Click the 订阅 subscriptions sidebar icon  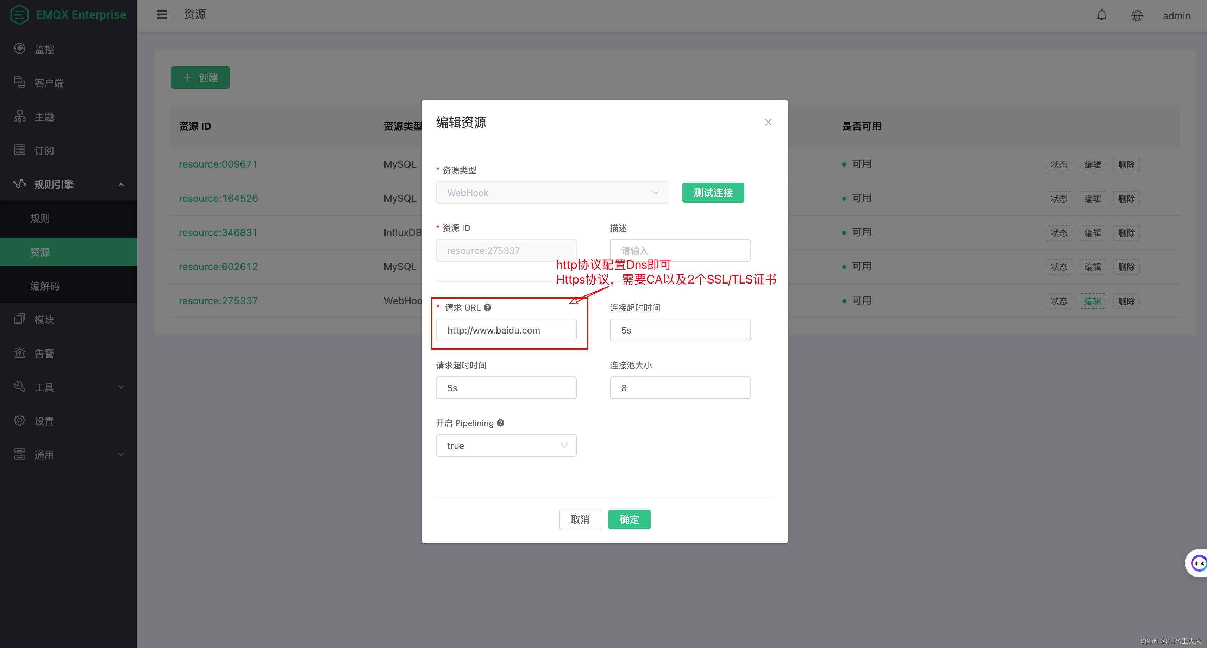click(20, 150)
